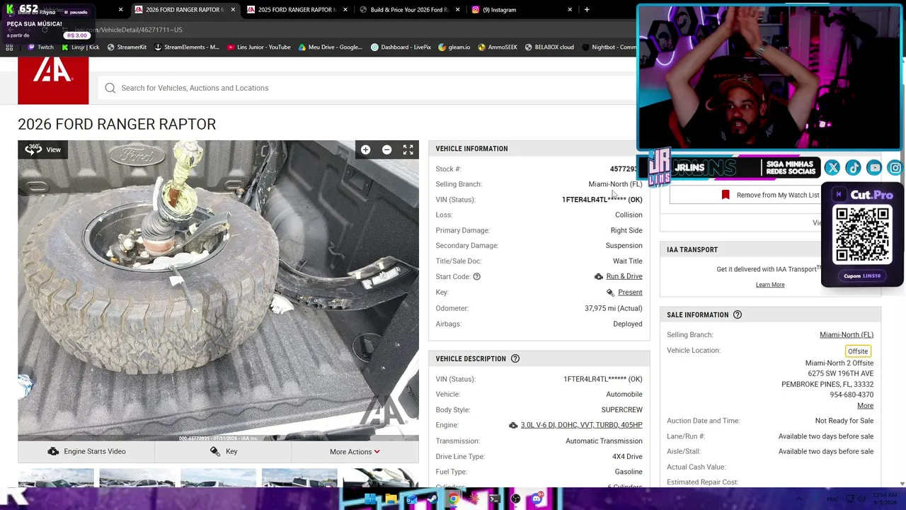
Task: Open the AmmoSEEK bookmark
Action: 498,47
